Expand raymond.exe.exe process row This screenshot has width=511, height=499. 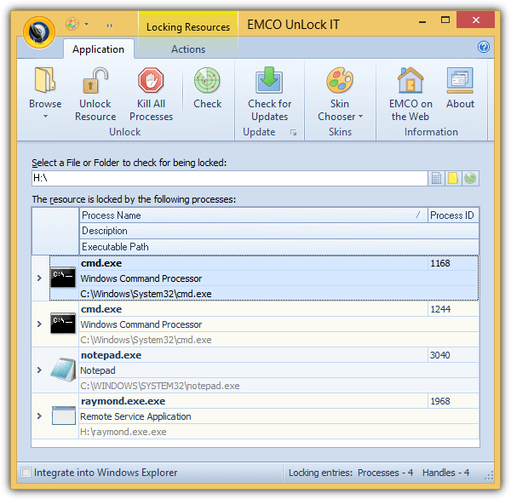pyautogui.click(x=39, y=416)
